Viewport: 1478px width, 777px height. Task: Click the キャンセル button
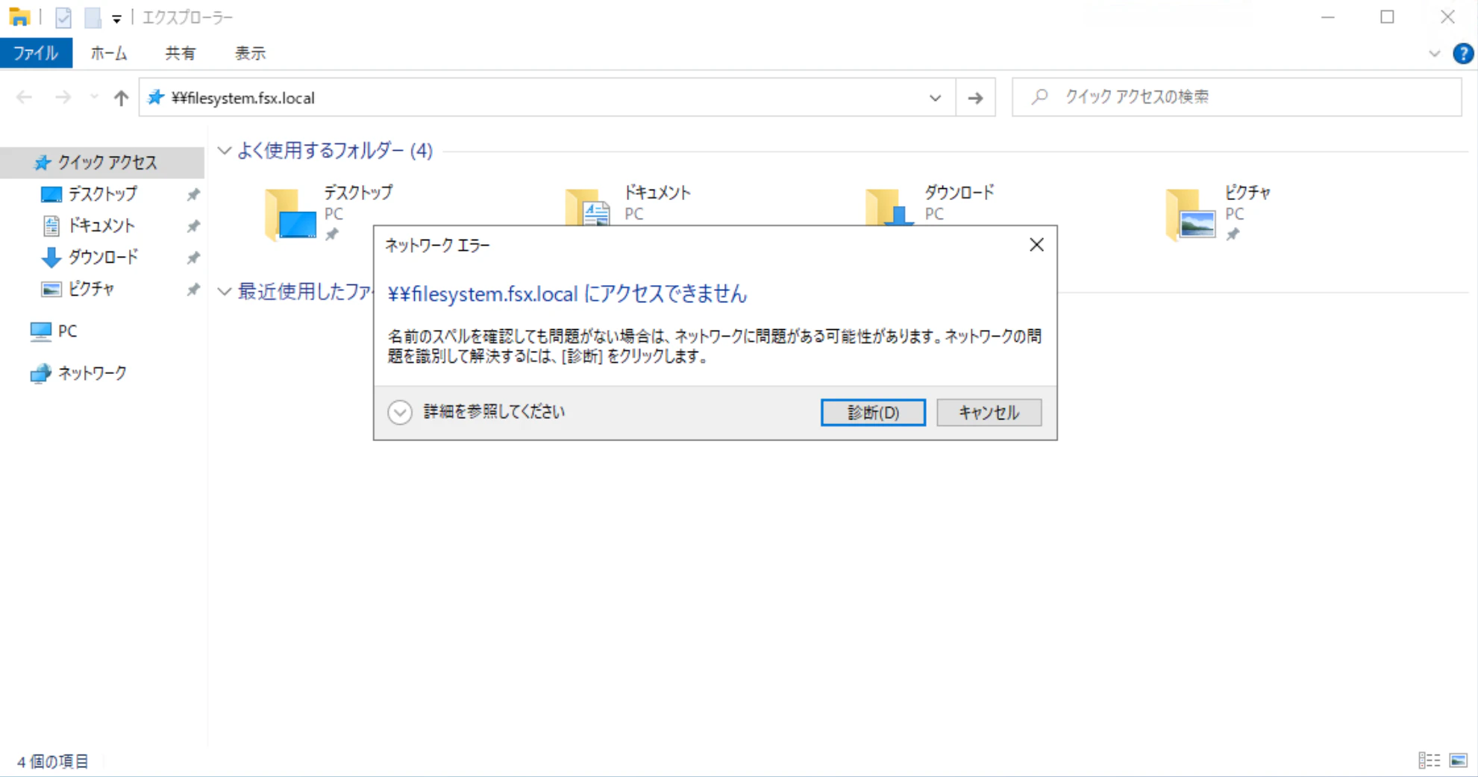tap(989, 413)
